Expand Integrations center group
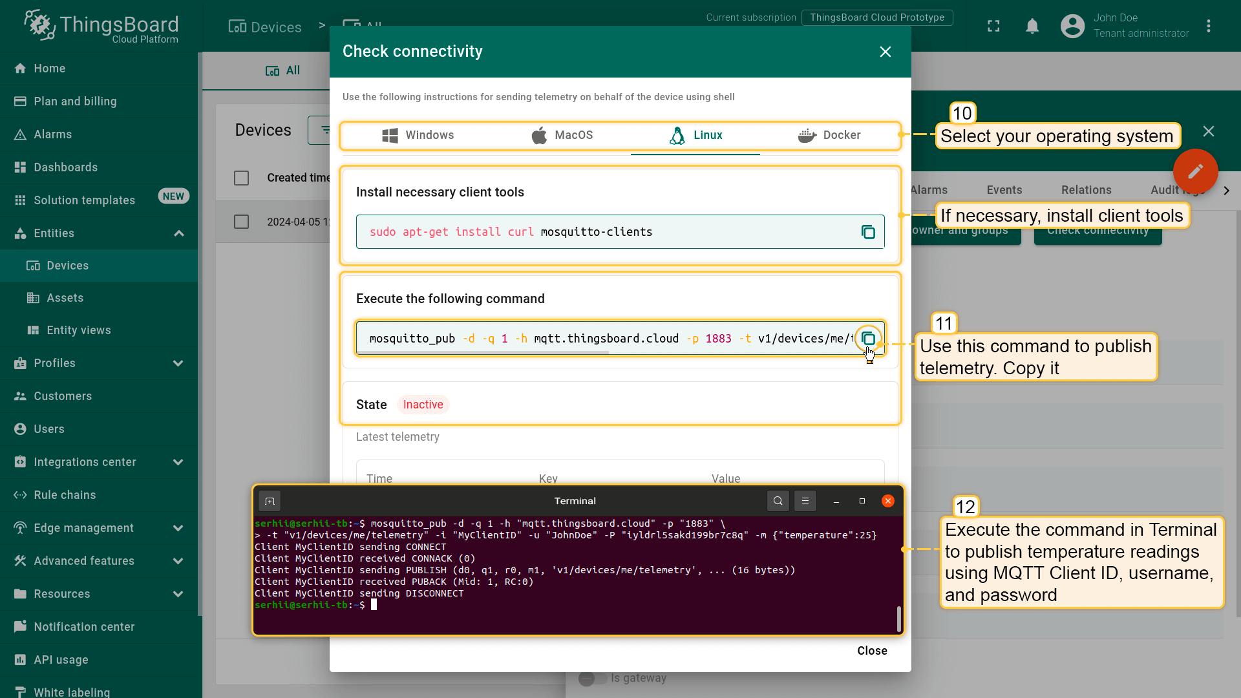 click(178, 462)
